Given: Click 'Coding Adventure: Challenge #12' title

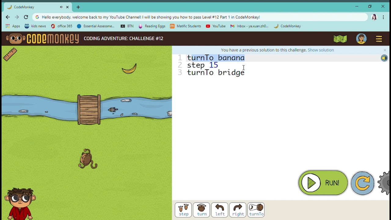Looking at the screenshot, I should coord(123,38).
